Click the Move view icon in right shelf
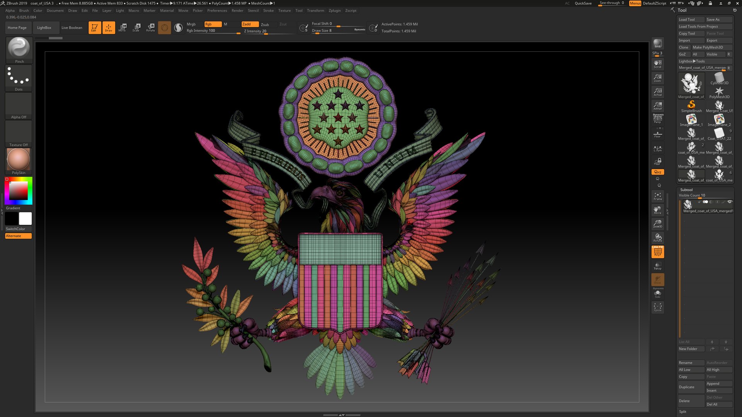 [658, 210]
